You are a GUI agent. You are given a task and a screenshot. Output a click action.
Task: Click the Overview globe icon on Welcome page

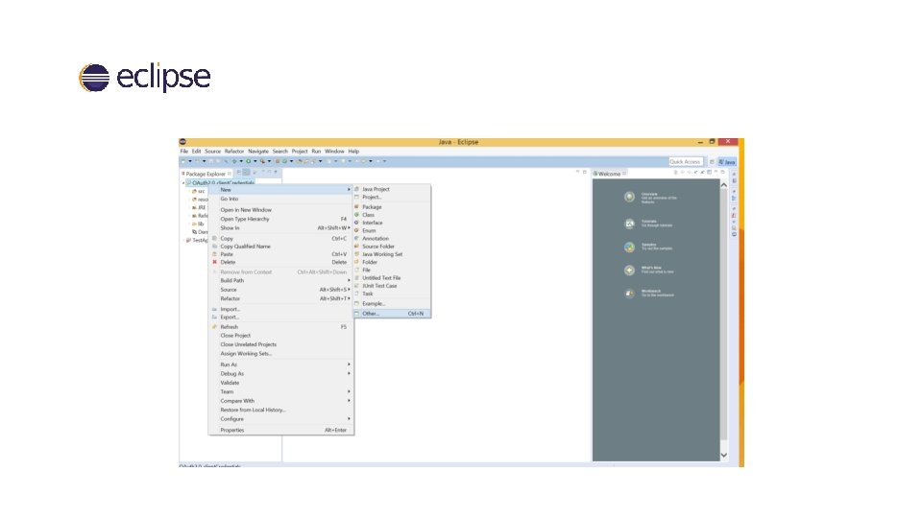(x=629, y=197)
